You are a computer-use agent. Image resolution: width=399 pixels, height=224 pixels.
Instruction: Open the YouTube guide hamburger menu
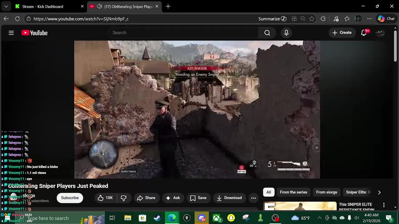click(11, 33)
